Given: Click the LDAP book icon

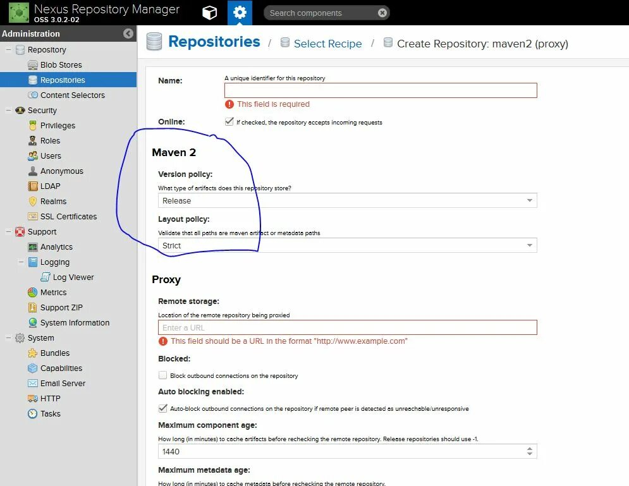Looking at the screenshot, I should coord(32,186).
